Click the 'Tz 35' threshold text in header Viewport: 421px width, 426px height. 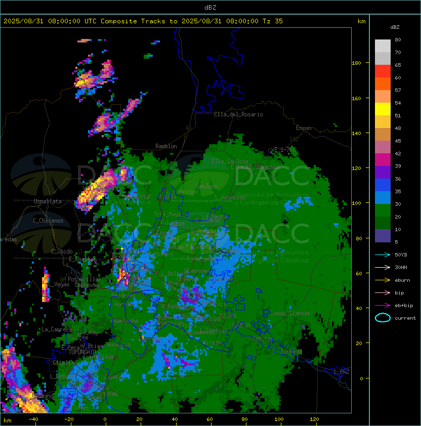tap(273, 21)
